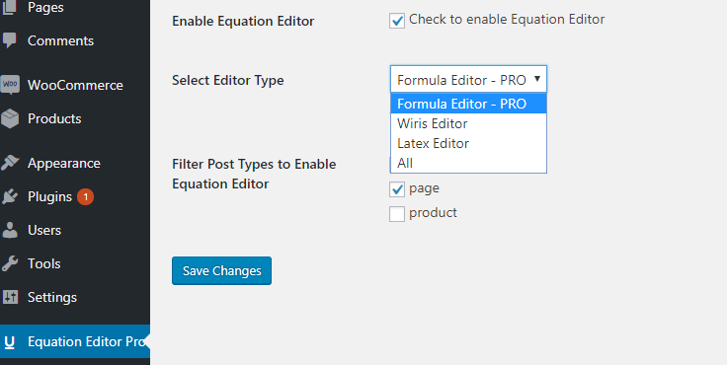Uncheck the Enable Equation Editor checkbox
This screenshot has height=365, width=727.
pyautogui.click(x=397, y=21)
